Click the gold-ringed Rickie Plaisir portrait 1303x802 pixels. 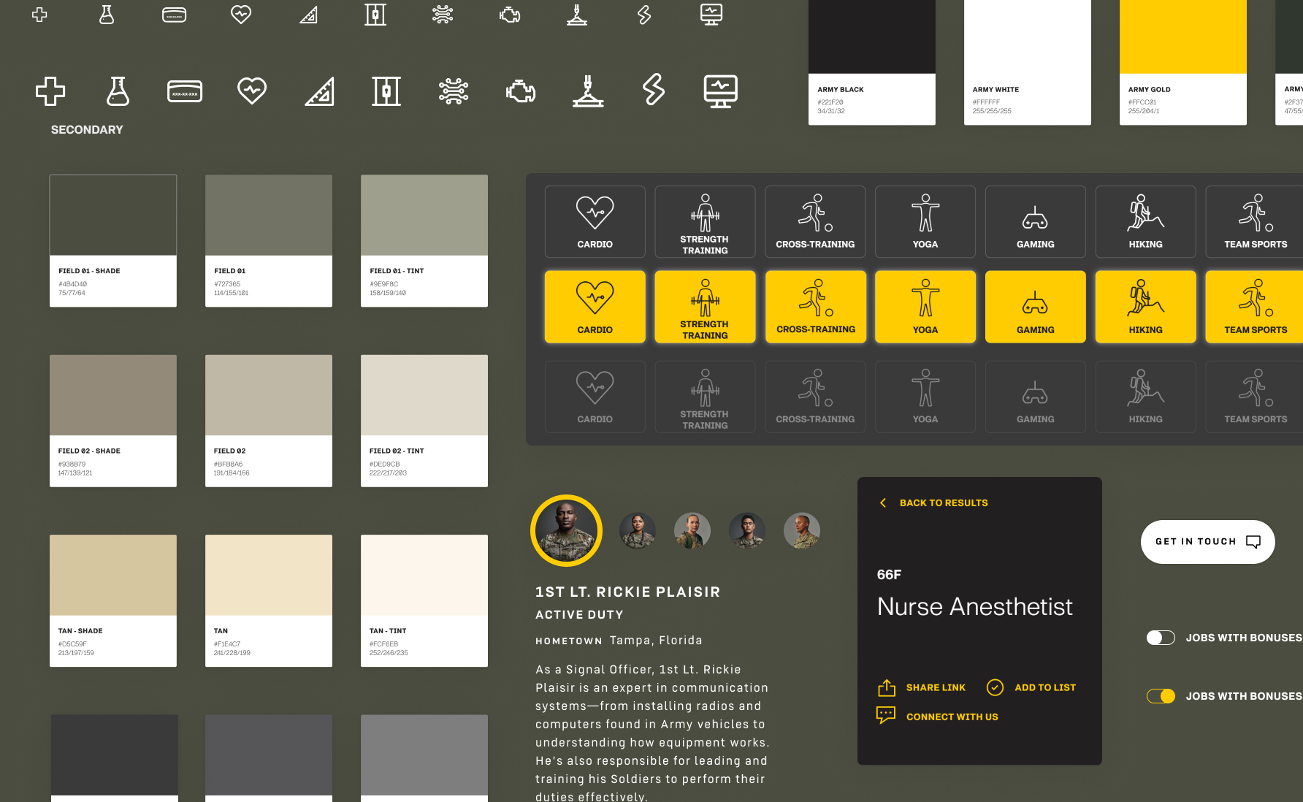click(566, 531)
